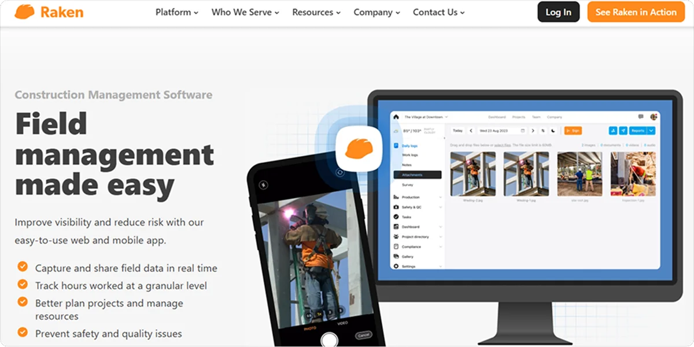This screenshot has height=347, width=694.
Task: Toggle the flash icon on the phone camera
Action: pos(263,185)
